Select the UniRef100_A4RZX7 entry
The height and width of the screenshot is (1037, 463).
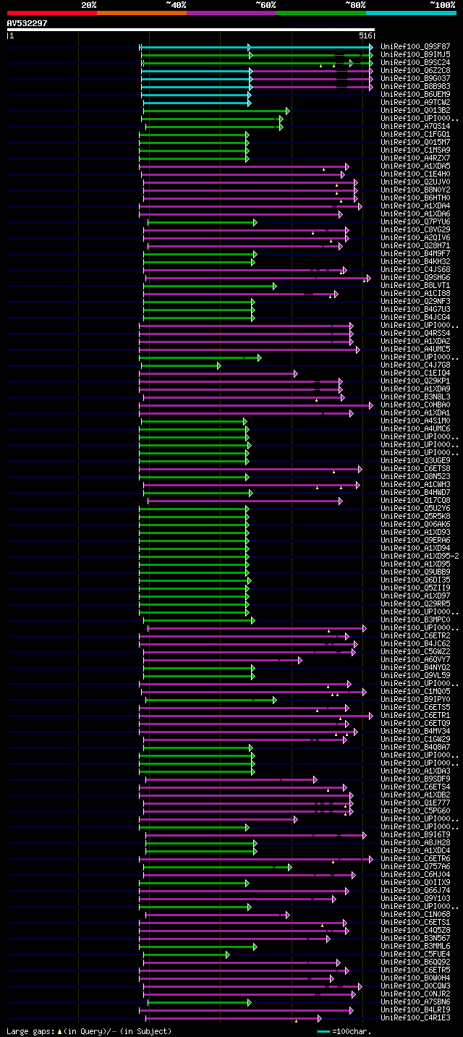415,158
